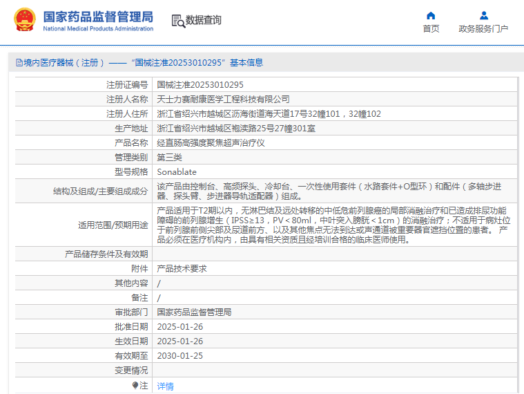Click the 备注 row label
Screen dimensions: 524x394
point(139,298)
